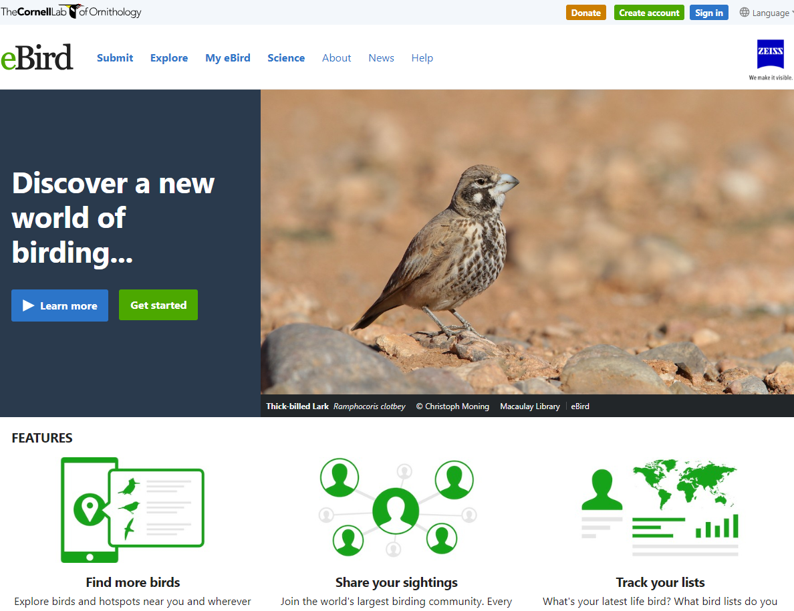This screenshot has width=794, height=611.
Task: Click the Create account button
Action: 649,13
